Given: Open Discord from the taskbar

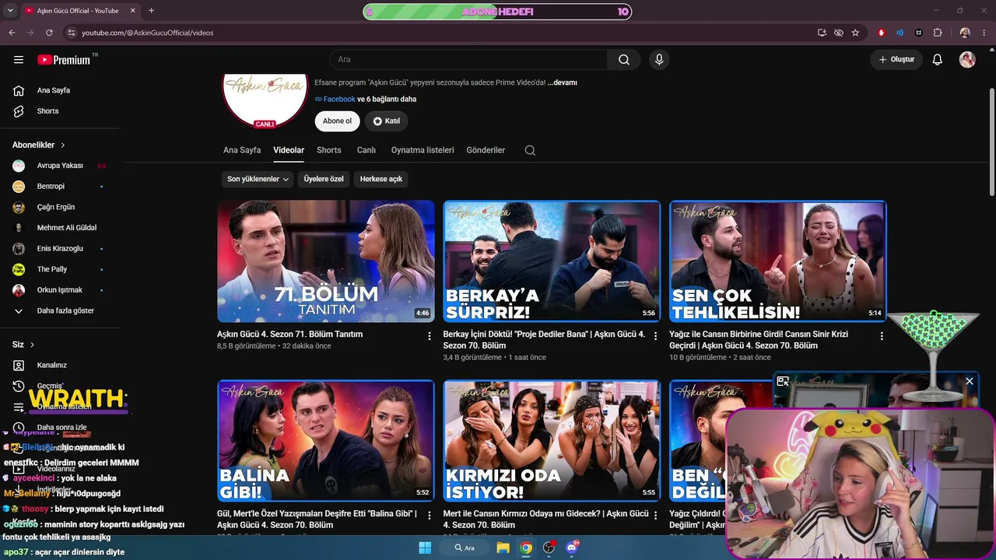Looking at the screenshot, I should 572,548.
